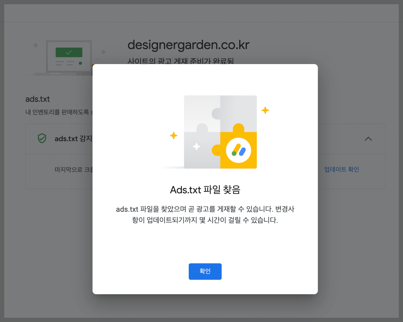403x322 pixels.
Task: Open the 업데이트 확인 link
Action: pyautogui.click(x=342, y=169)
